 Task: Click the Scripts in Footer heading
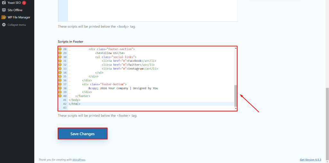tap(70, 41)
